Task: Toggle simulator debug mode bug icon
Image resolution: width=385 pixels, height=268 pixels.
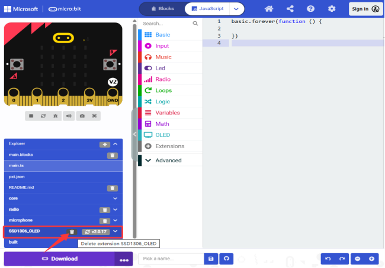Action: pos(56,116)
